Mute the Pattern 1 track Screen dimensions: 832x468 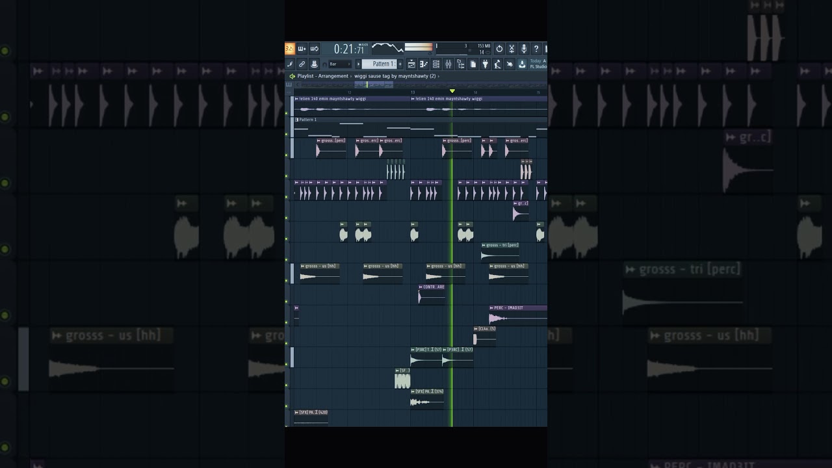coord(287,135)
